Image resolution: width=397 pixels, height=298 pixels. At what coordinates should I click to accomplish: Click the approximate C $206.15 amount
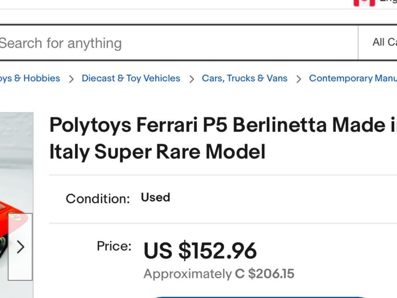tap(265, 274)
